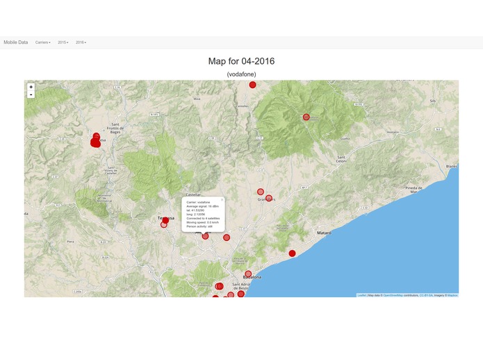Viewport: 483px width, 343px height.
Task: Click the Pineda de Mar label on map
Action: [414, 190]
